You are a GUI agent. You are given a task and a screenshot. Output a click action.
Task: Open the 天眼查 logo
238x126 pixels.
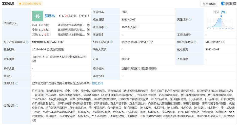pos(229,4)
